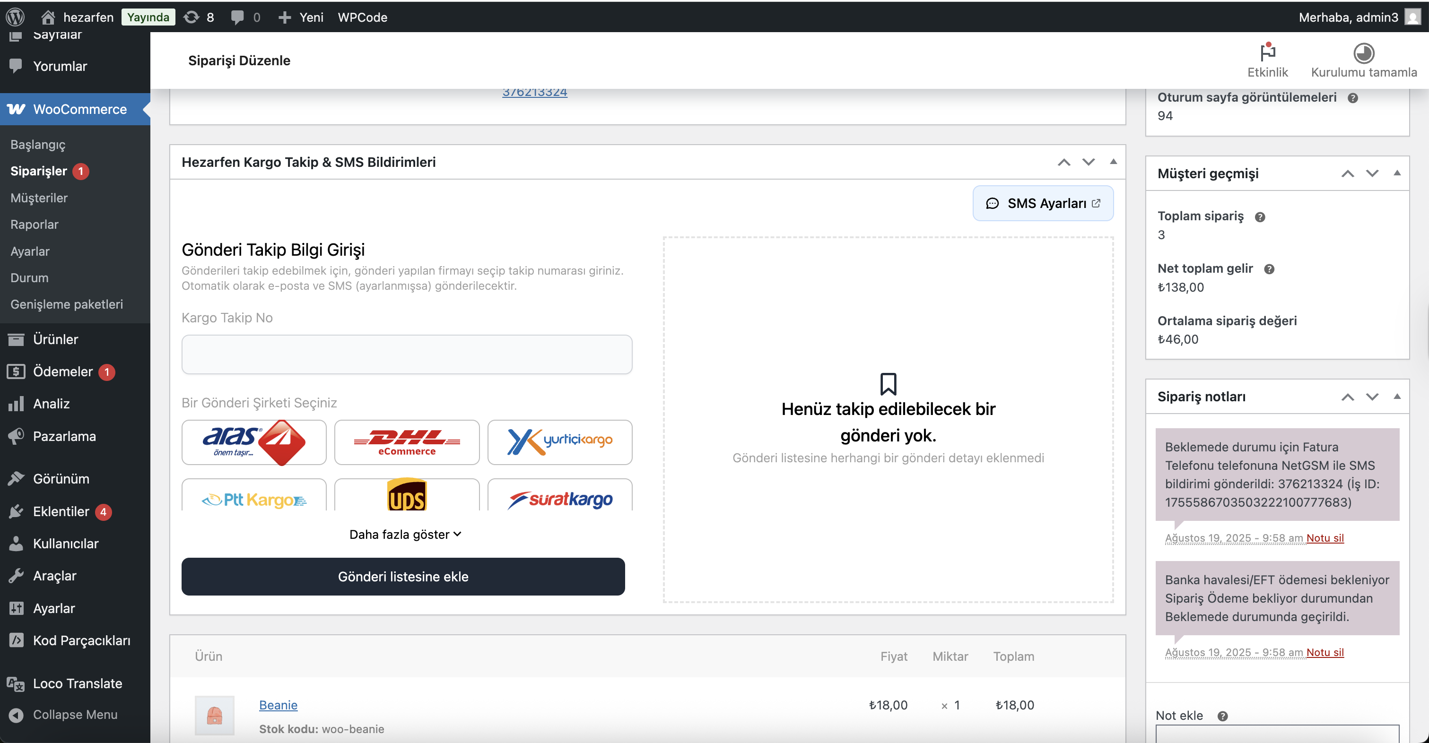Click the WooCommerce sidebar icon
The image size is (1429, 743).
(x=17, y=109)
